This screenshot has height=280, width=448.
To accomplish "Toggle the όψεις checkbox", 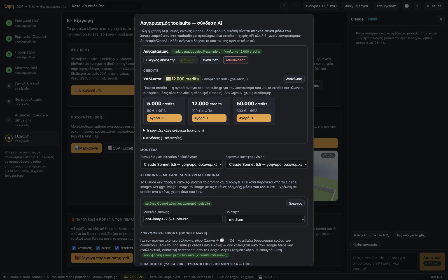I will (x=98, y=248).
